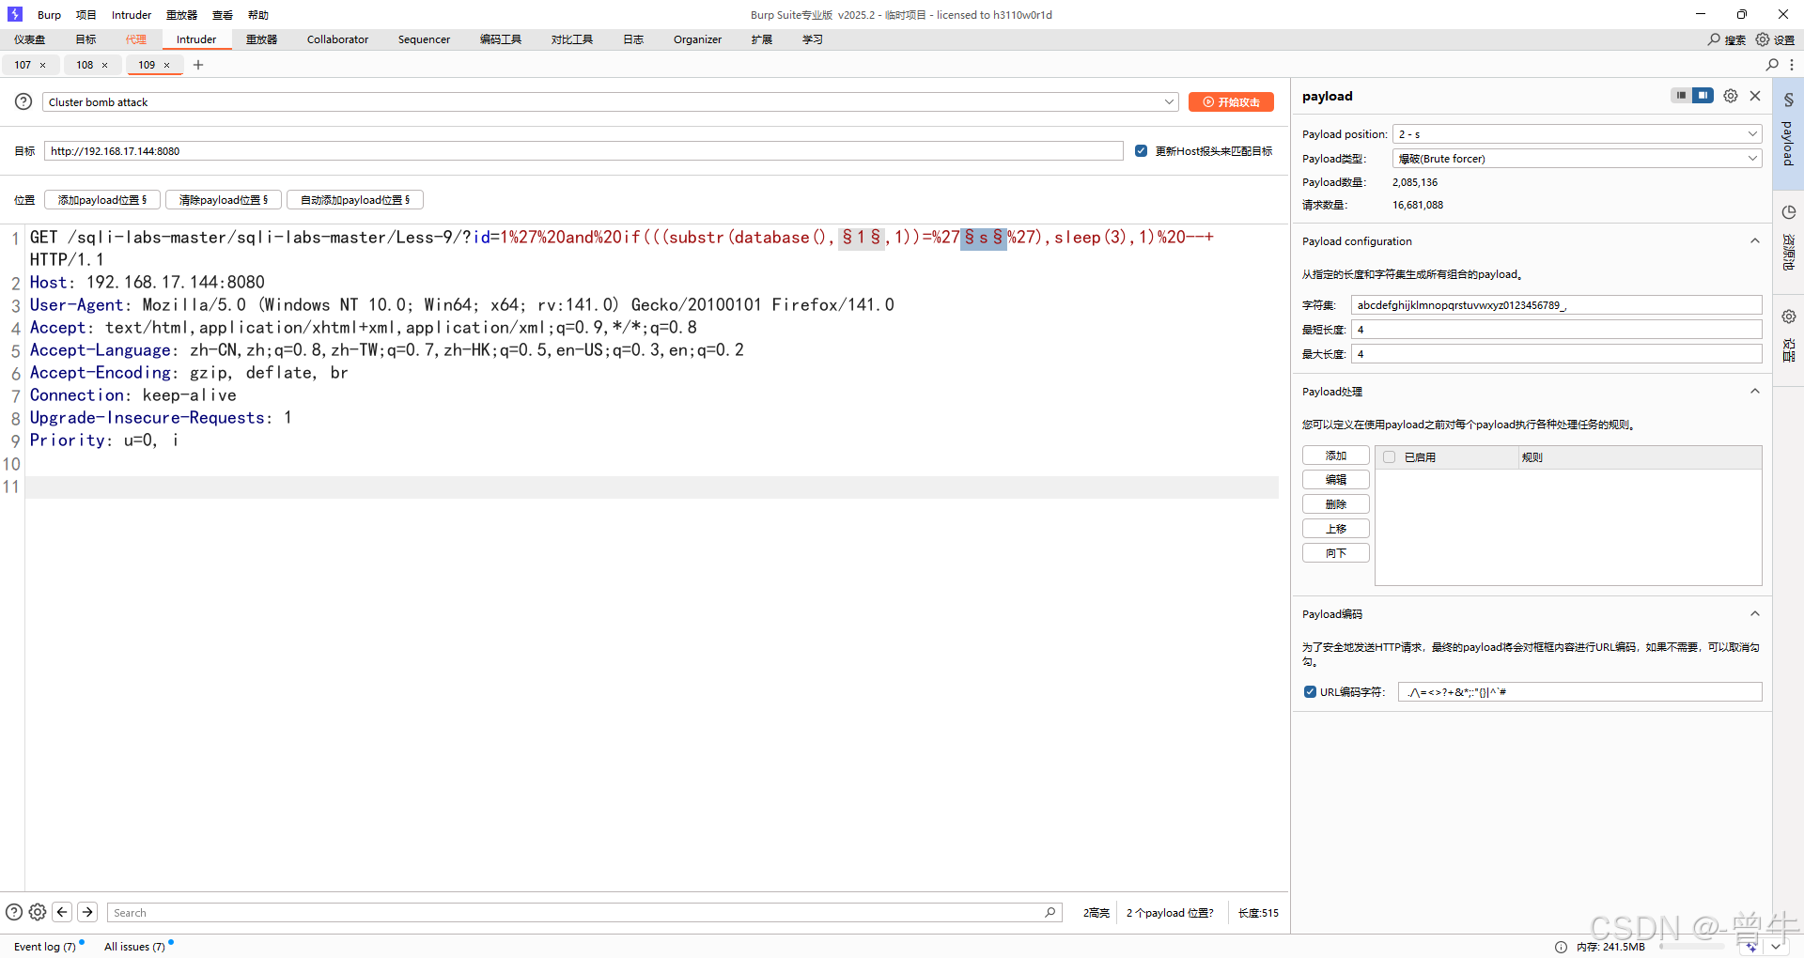Toggle the update Host header checkbox
The height and width of the screenshot is (958, 1804).
coord(1141,150)
